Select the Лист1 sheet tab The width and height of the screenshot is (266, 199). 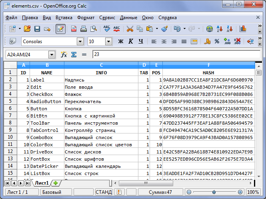coord(42,183)
